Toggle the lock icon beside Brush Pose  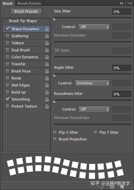(47, 71)
